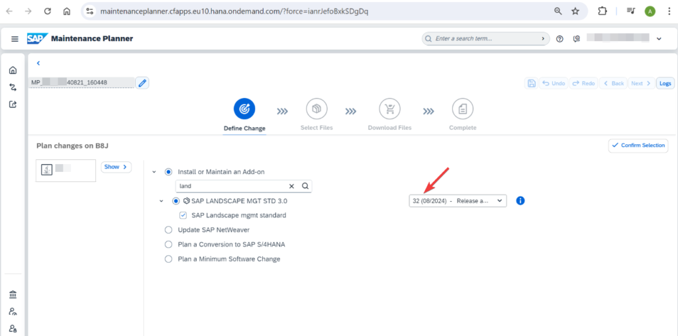Focus the Enter a search term field
The height and width of the screenshot is (336, 678).
(484, 39)
